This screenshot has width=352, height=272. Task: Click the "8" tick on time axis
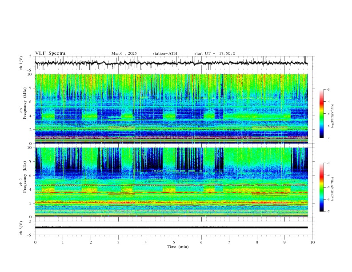coord(257,242)
